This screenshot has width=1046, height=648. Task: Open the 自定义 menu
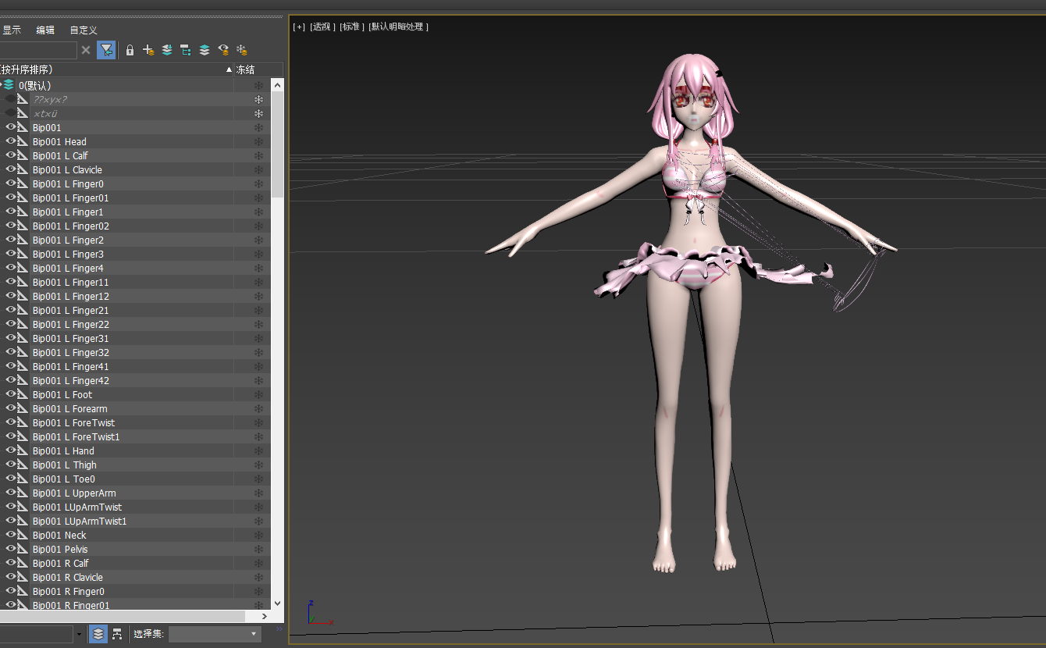(84, 30)
